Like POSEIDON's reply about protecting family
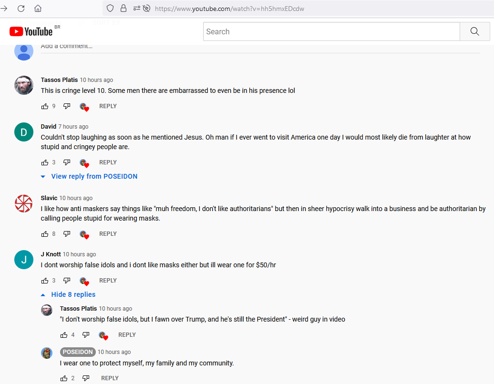Screen dimensions: 494x384 [x=64, y=378]
